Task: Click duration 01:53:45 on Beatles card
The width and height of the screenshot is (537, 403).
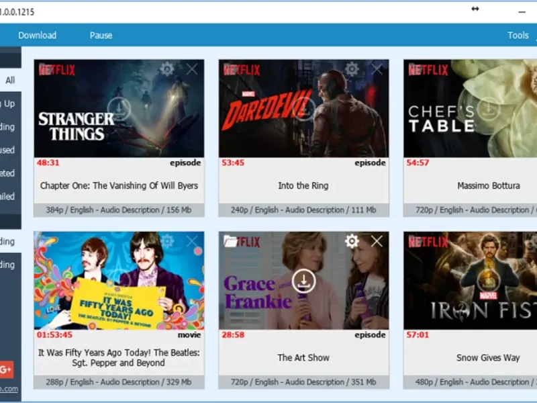Action: coord(54,334)
